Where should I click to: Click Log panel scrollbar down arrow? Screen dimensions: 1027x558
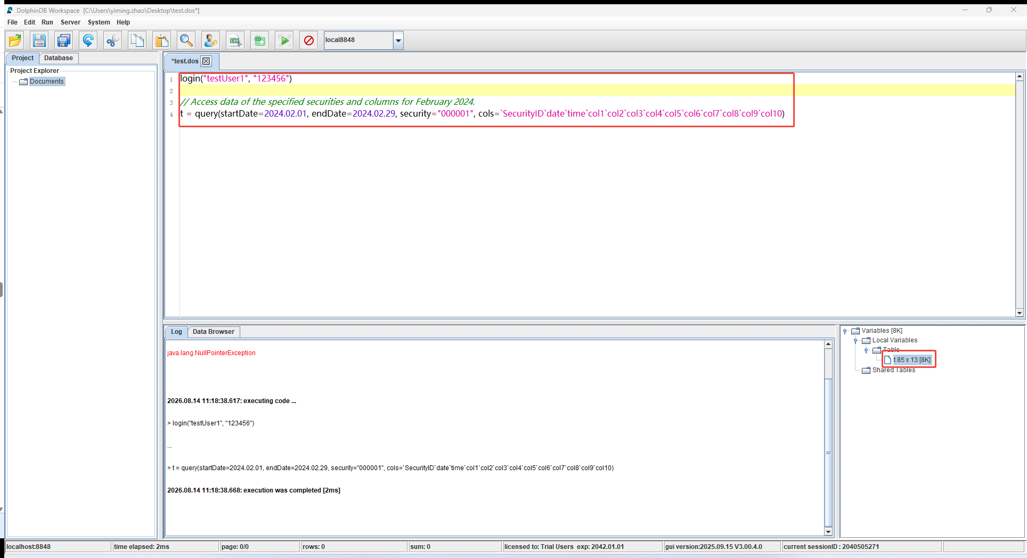pyautogui.click(x=828, y=531)
